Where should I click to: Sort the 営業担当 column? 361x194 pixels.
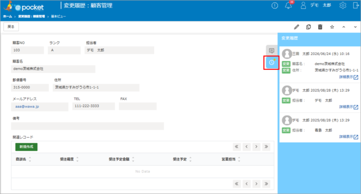(239, 159)
